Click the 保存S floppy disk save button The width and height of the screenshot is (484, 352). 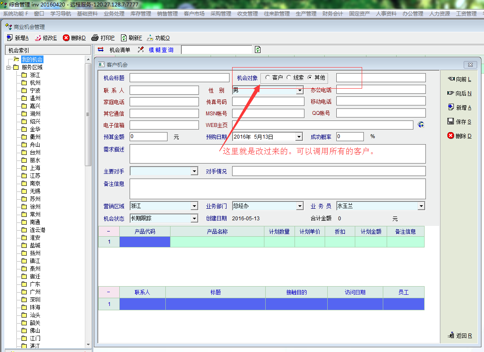pos(459,122)
